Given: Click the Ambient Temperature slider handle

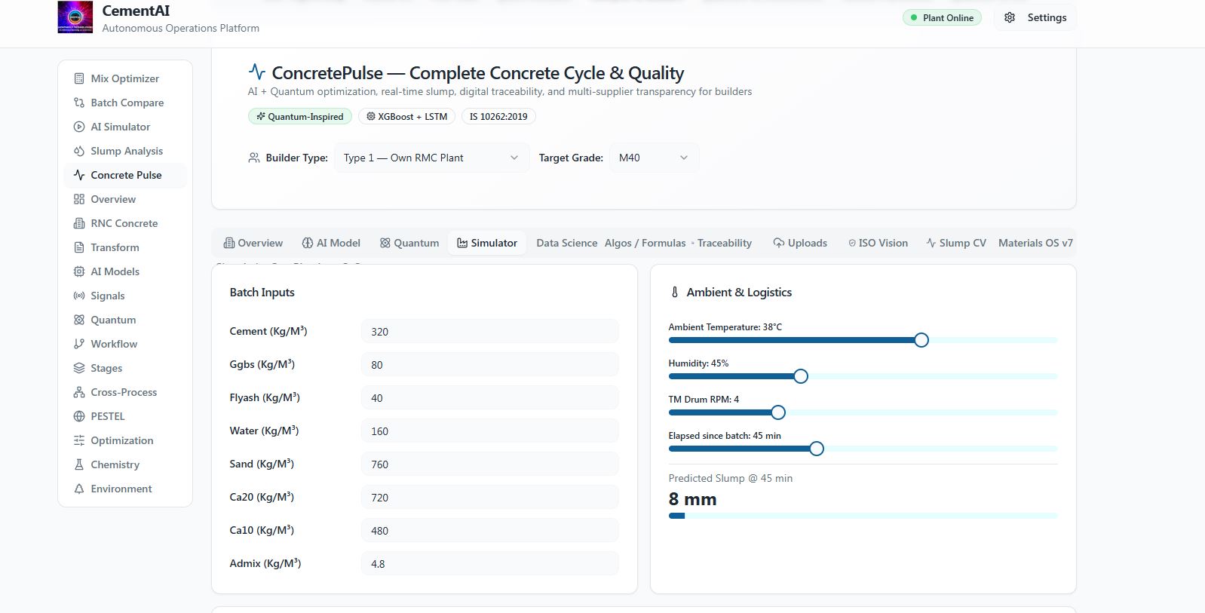Looking at the screenshot, I should pyautogui.click(x=921, y=340).
